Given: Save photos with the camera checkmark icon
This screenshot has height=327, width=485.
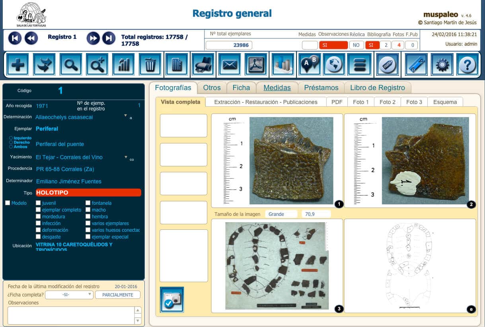Looking at the screenshot, I should click(172, 300).
